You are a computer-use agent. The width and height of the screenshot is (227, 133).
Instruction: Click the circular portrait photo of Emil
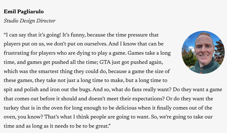203,52
